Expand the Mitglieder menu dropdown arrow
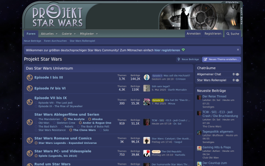265x166 pixels. [x=97, y=34]
